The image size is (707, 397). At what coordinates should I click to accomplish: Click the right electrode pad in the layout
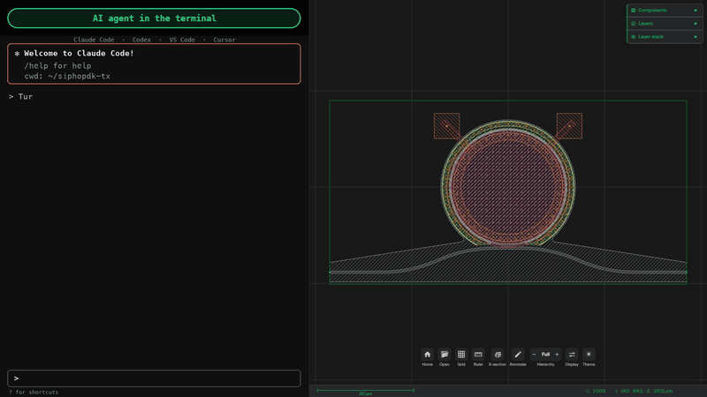click(569, 126)
